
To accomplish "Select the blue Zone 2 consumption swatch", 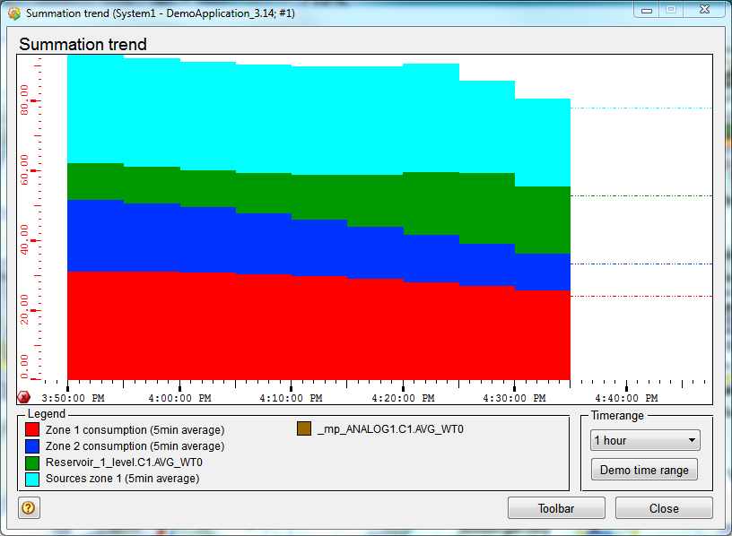I will tap(32, 446).
